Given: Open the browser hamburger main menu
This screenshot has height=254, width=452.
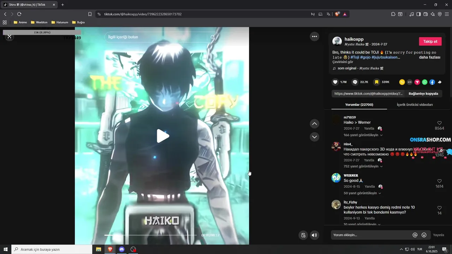Looking at the screenshot, I should coord(447,14).
